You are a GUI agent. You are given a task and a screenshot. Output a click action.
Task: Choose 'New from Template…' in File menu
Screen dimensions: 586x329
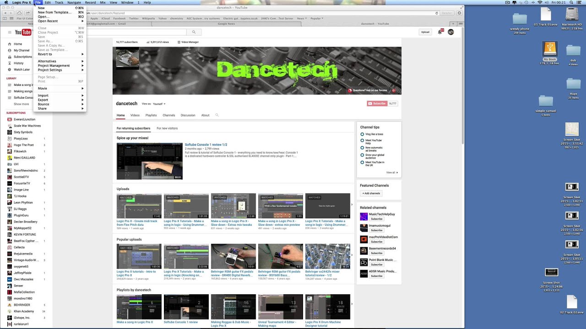pyautogui.click(x=60, y=12)
